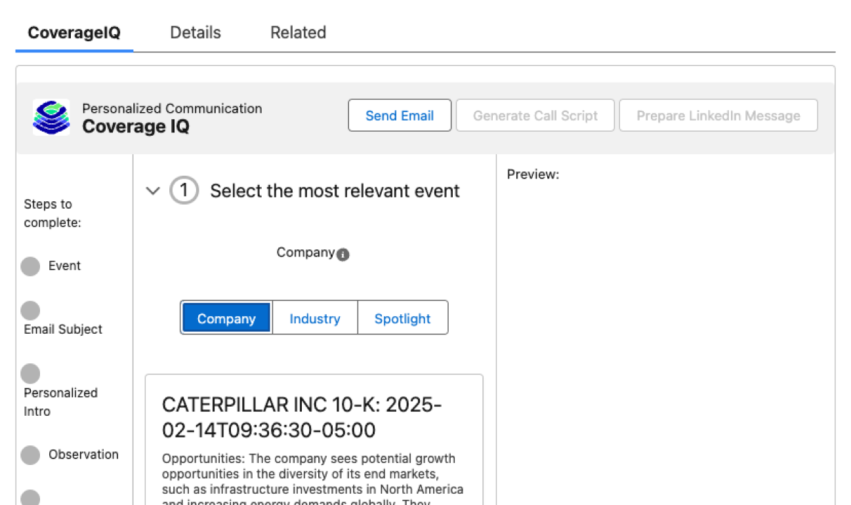Viewport: 851px width, 505px height.
Task: Select the Company event filter
Action: (x=226, y=318)
